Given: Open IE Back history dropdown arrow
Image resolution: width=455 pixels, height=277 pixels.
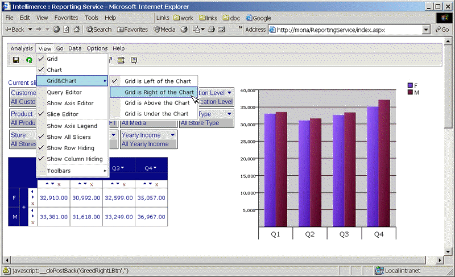Looking at the screenshot, I should click(x=30, y=30).
